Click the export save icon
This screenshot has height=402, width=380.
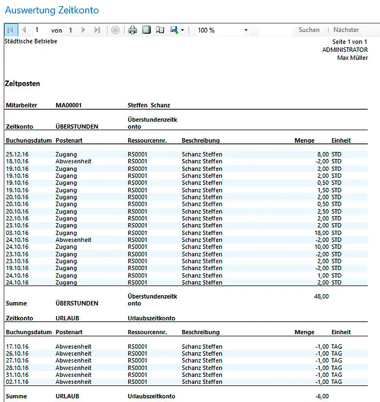pos(174,30)
